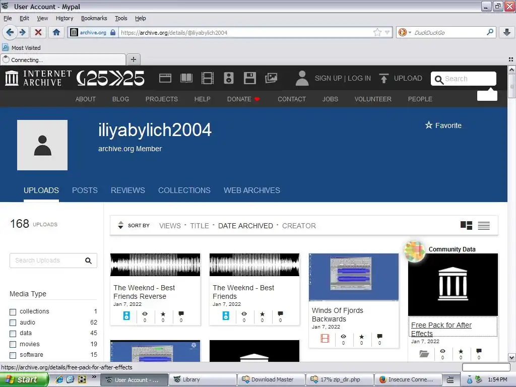Click the movie type icon on Winds Of Fjords card
This screenshot has width=516, height=387.
point(325,338)
